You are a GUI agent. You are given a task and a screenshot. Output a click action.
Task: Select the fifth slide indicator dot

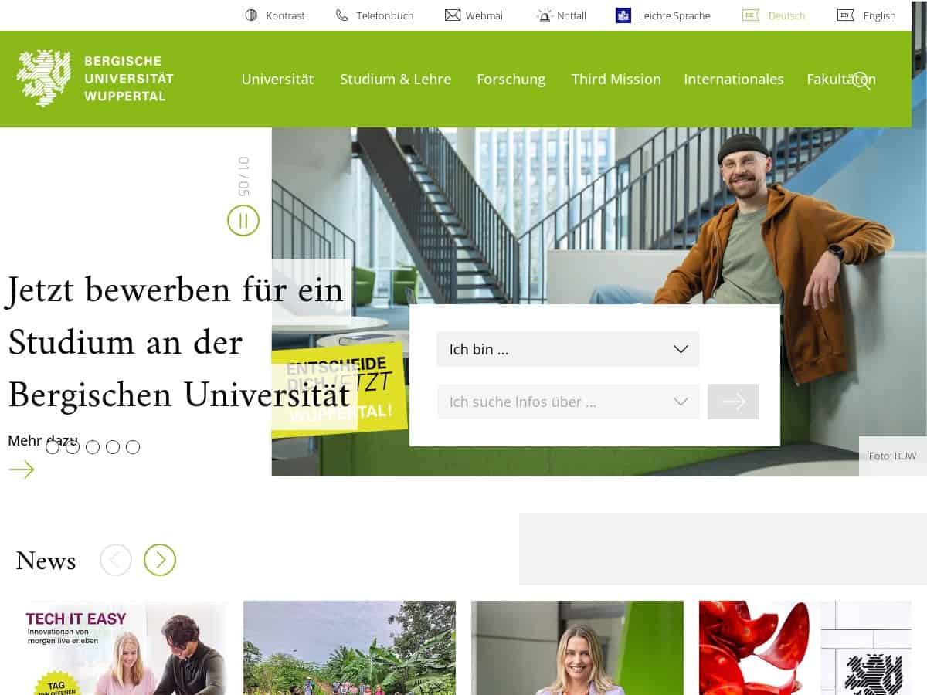(133, 447)
